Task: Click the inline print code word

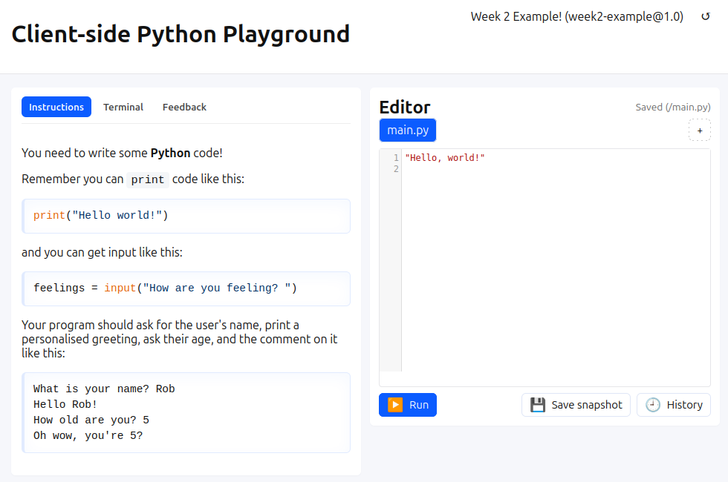Action: 148,179
